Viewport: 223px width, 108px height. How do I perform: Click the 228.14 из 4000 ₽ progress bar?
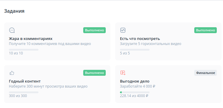click(x=135, y=92)
